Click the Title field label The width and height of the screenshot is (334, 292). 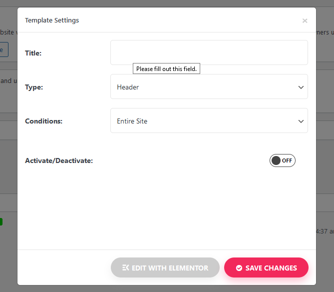pos(33,53)
